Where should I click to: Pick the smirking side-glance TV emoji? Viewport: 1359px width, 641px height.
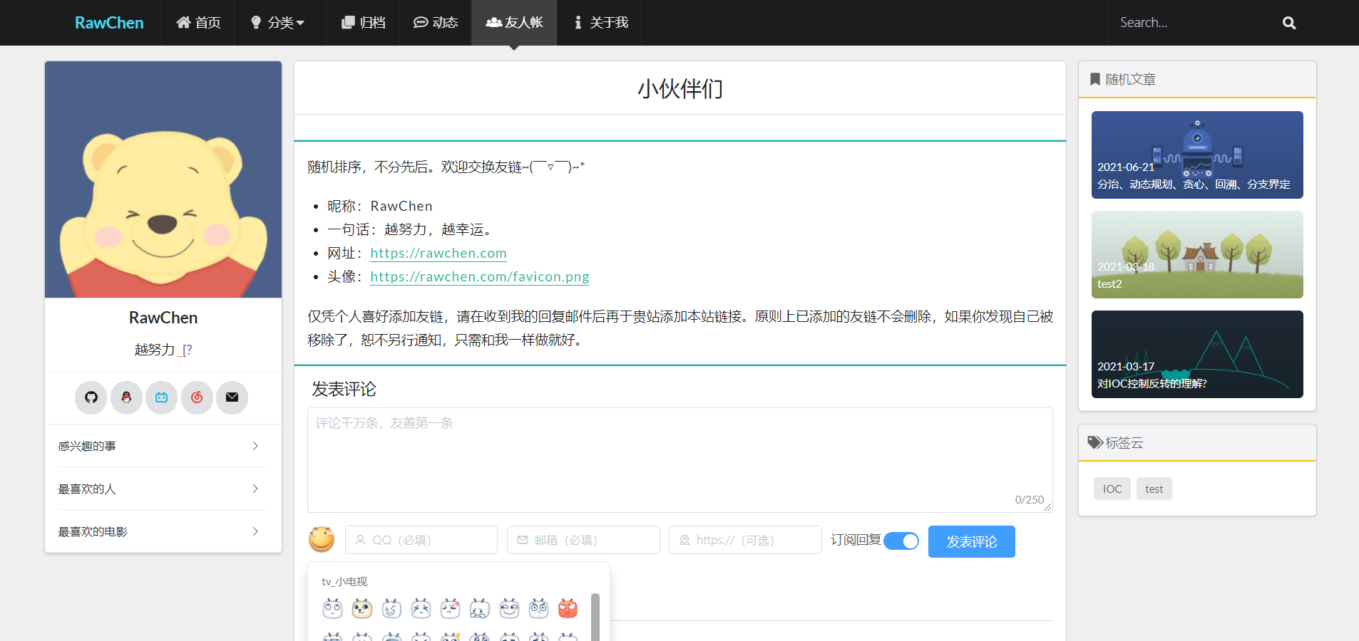point(509,608)
